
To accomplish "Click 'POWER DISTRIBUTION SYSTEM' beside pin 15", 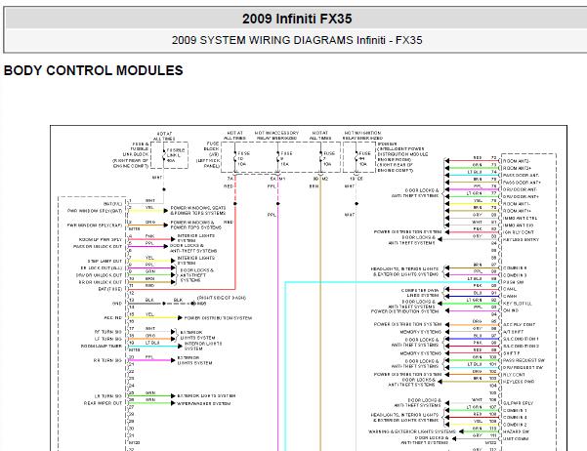I will click(218, 318).
